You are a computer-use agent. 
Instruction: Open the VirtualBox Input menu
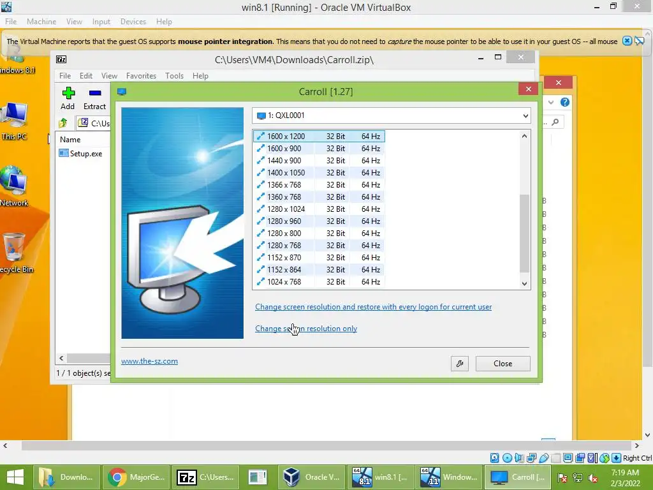click(x=101, y=22)
